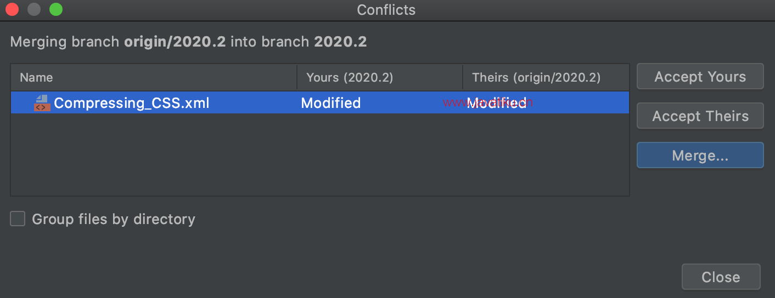Accept Yours version of the file
The width and height of the screenshot is (775, 298).
pos(700,77)
